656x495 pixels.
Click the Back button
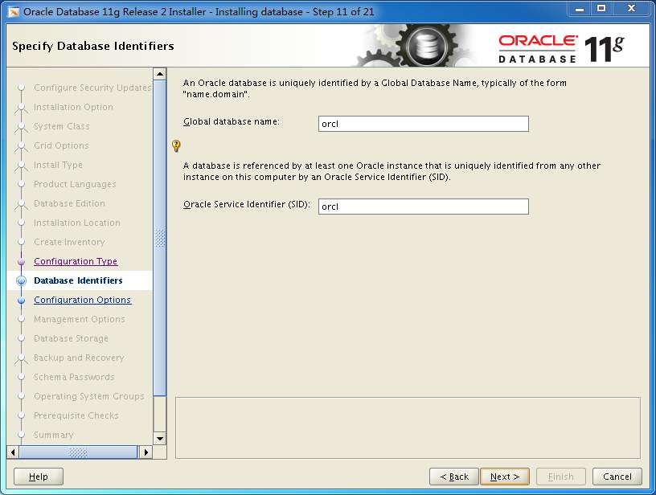coord(454,477)
